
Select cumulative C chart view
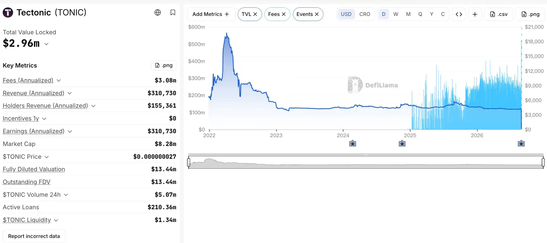[x=443, y=14]
